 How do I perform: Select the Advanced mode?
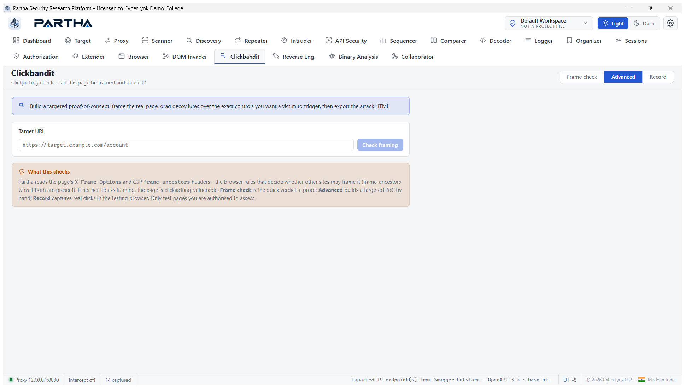pyautogui.click(x=623, y=77)
